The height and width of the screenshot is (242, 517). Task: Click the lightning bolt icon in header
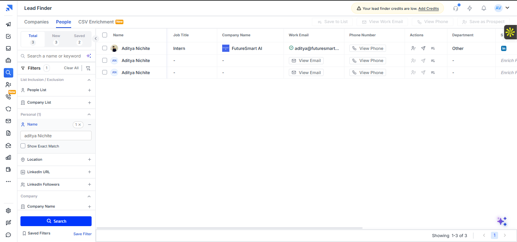point(470,8)
